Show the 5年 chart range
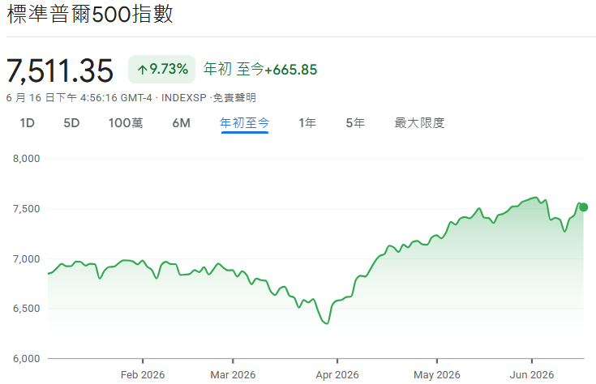The width and height of the screenshot is (596, 384). click(x=355, y=123)
